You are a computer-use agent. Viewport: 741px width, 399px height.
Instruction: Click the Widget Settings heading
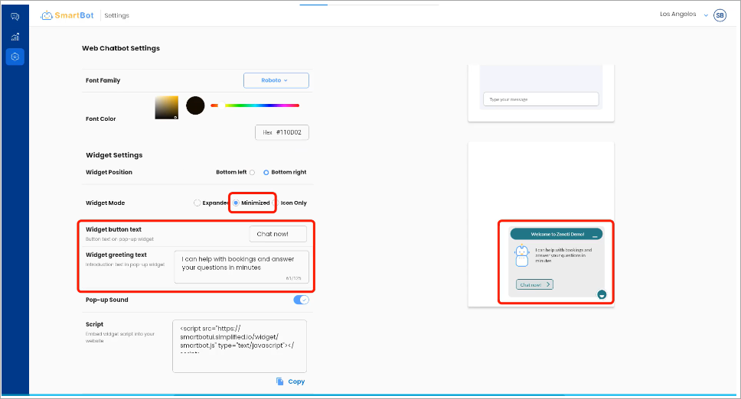[114, 155]
